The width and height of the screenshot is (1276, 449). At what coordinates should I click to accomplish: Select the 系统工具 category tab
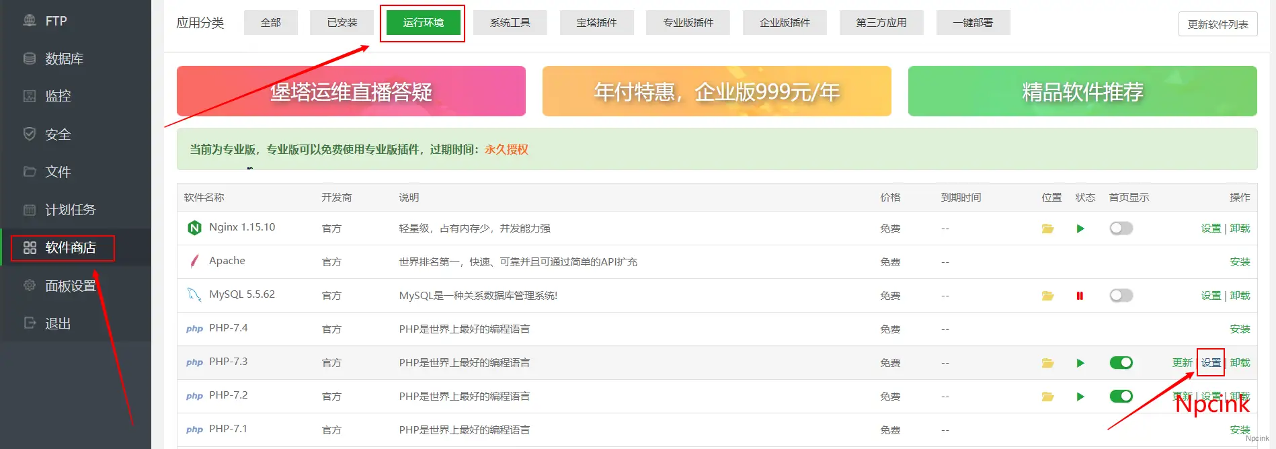pos(510,22)
